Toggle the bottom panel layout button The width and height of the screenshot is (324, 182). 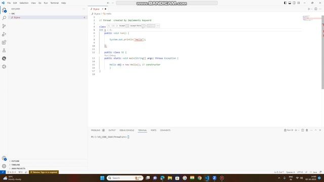click(290, 3)
